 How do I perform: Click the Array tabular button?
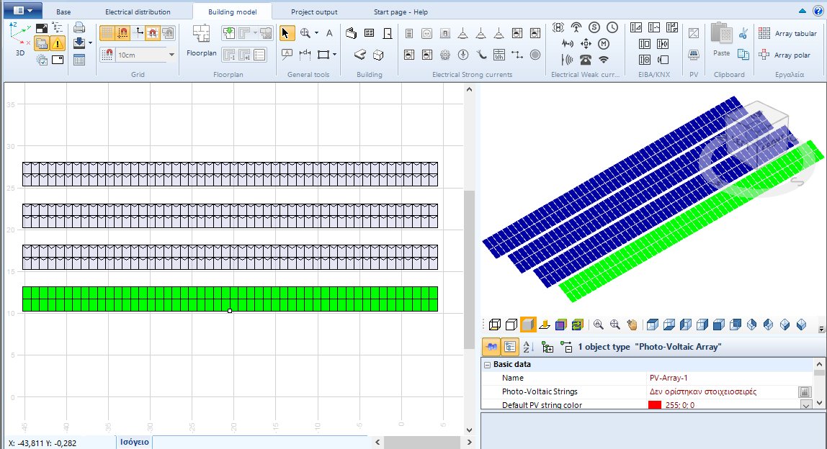(787, 34)
